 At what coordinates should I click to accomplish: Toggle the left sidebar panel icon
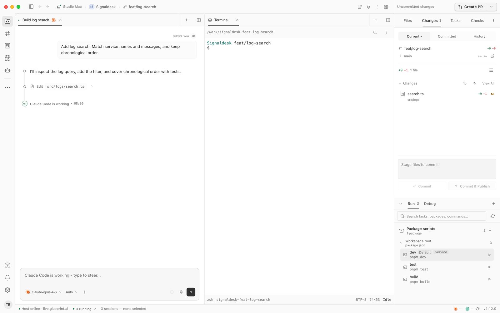[x=31, y=7]
